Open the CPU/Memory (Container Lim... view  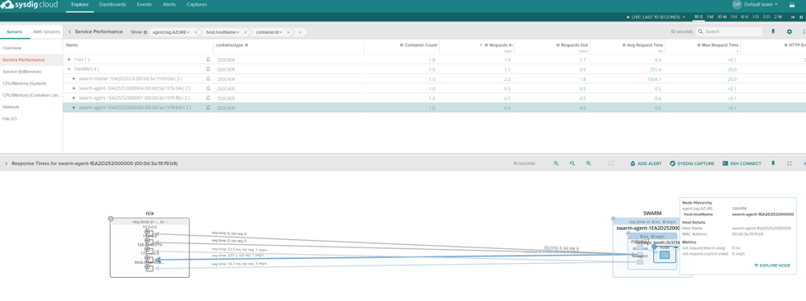(x=31, y=96)
